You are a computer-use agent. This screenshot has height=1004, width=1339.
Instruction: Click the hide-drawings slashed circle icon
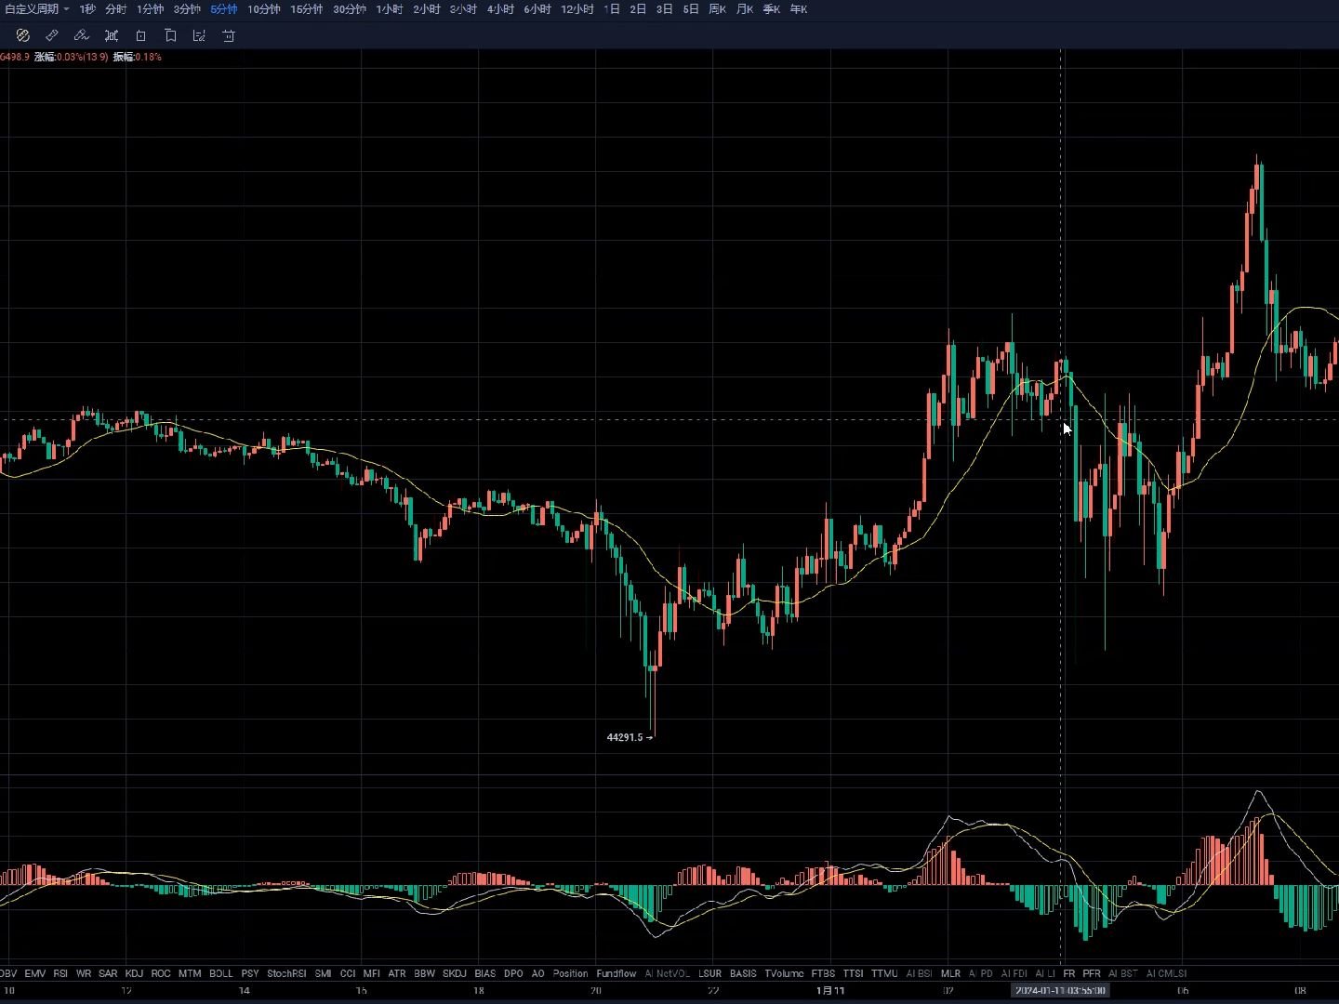point(23,35)
